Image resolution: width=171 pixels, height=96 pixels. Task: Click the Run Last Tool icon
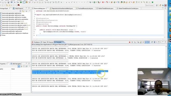click(99, 2)
